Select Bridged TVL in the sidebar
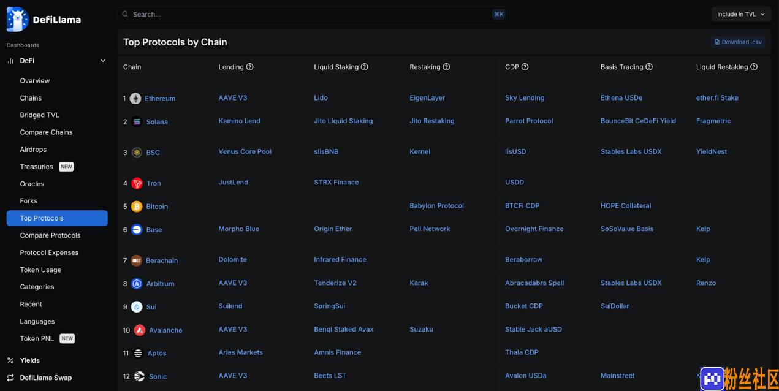779x391 pixels. coord(39,115)
